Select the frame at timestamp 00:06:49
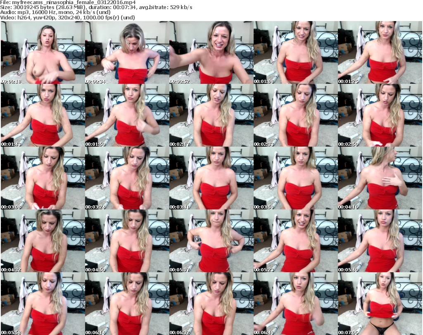The image size is (423, 335). click(x=295, y=304)
